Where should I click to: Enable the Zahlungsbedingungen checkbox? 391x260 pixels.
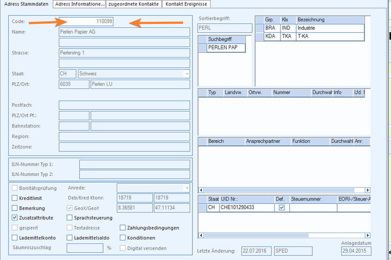tap(123, 228)
